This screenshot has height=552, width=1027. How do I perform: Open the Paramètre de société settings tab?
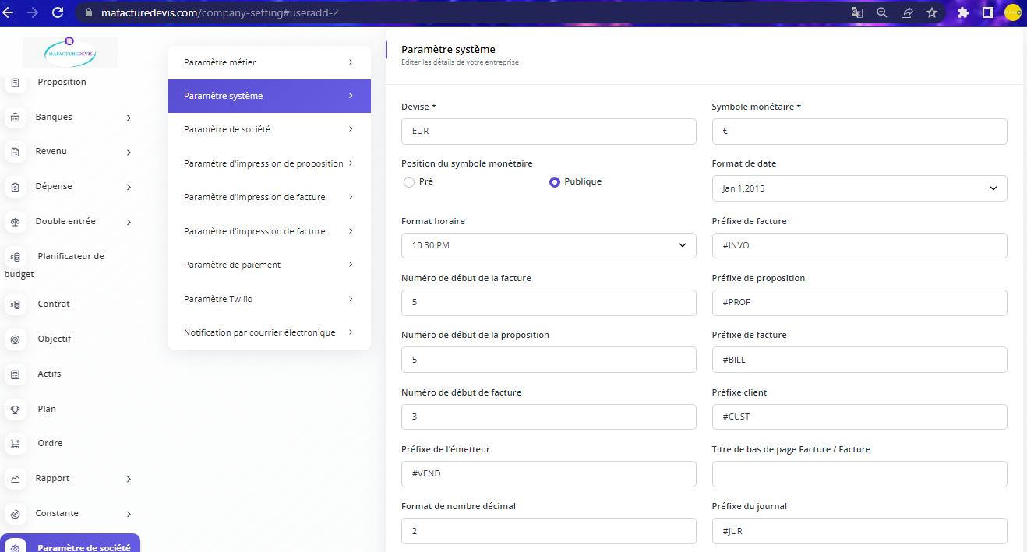point(270,129)
